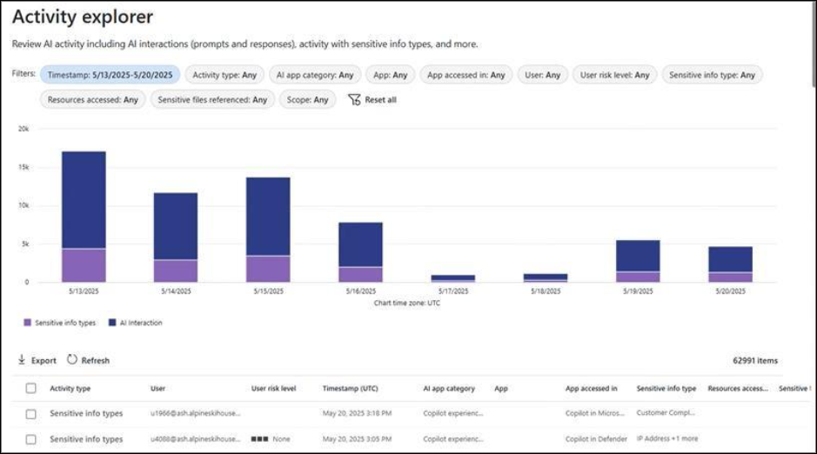Open the Timestamp filter dropdown
The width and height of the screenshot is (817, 454).
coord(110,75)
